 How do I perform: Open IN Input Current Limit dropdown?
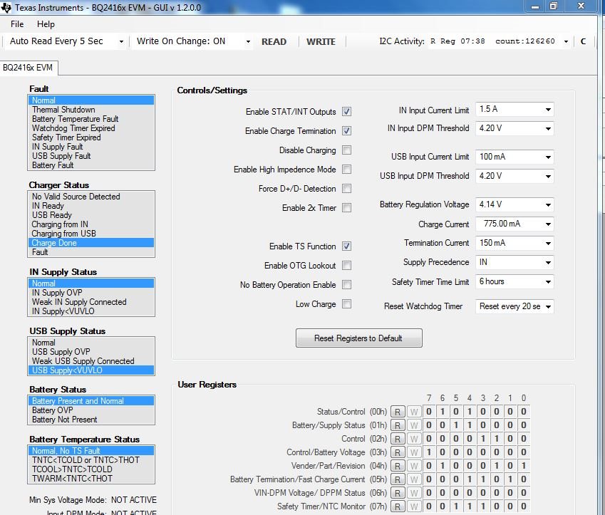514,110
